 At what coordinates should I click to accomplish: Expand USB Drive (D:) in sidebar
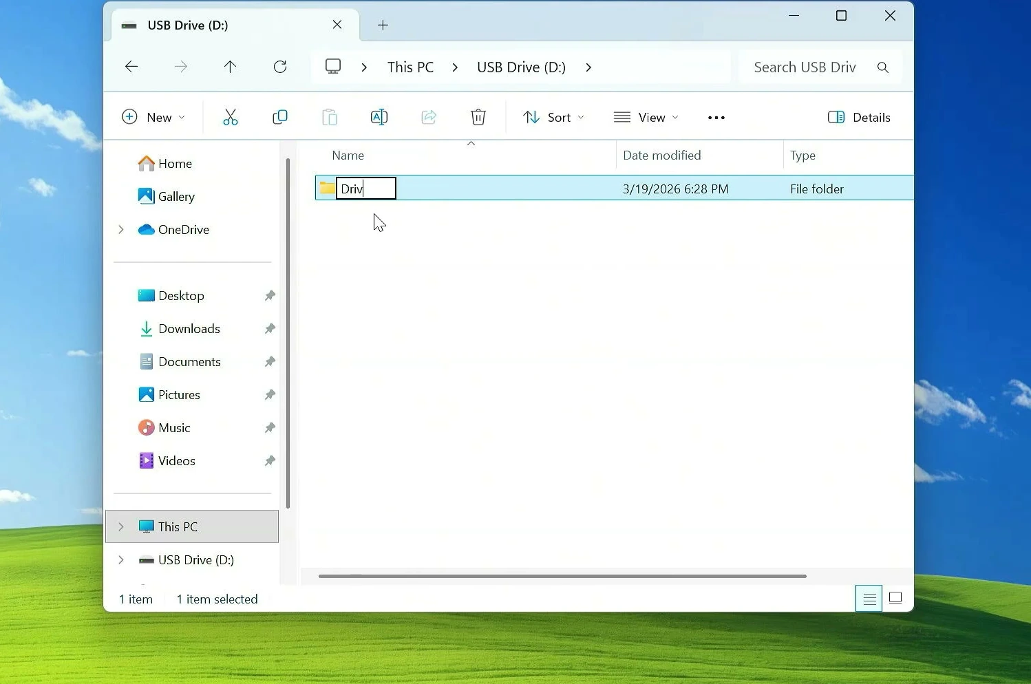click(121, 559)
